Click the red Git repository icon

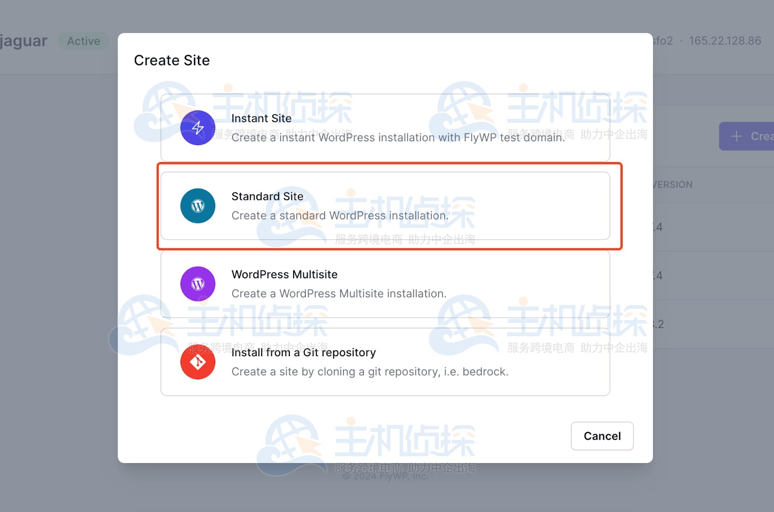[197, 362]
